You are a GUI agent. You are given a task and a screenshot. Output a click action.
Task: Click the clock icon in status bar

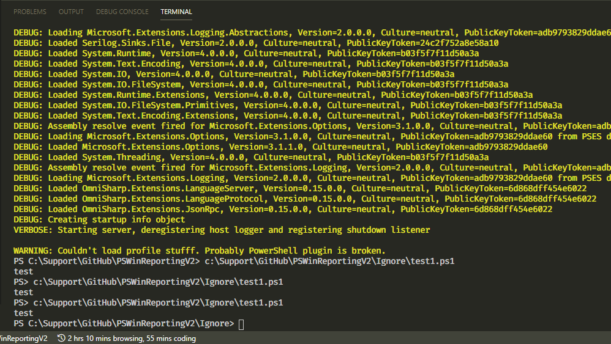61,338
